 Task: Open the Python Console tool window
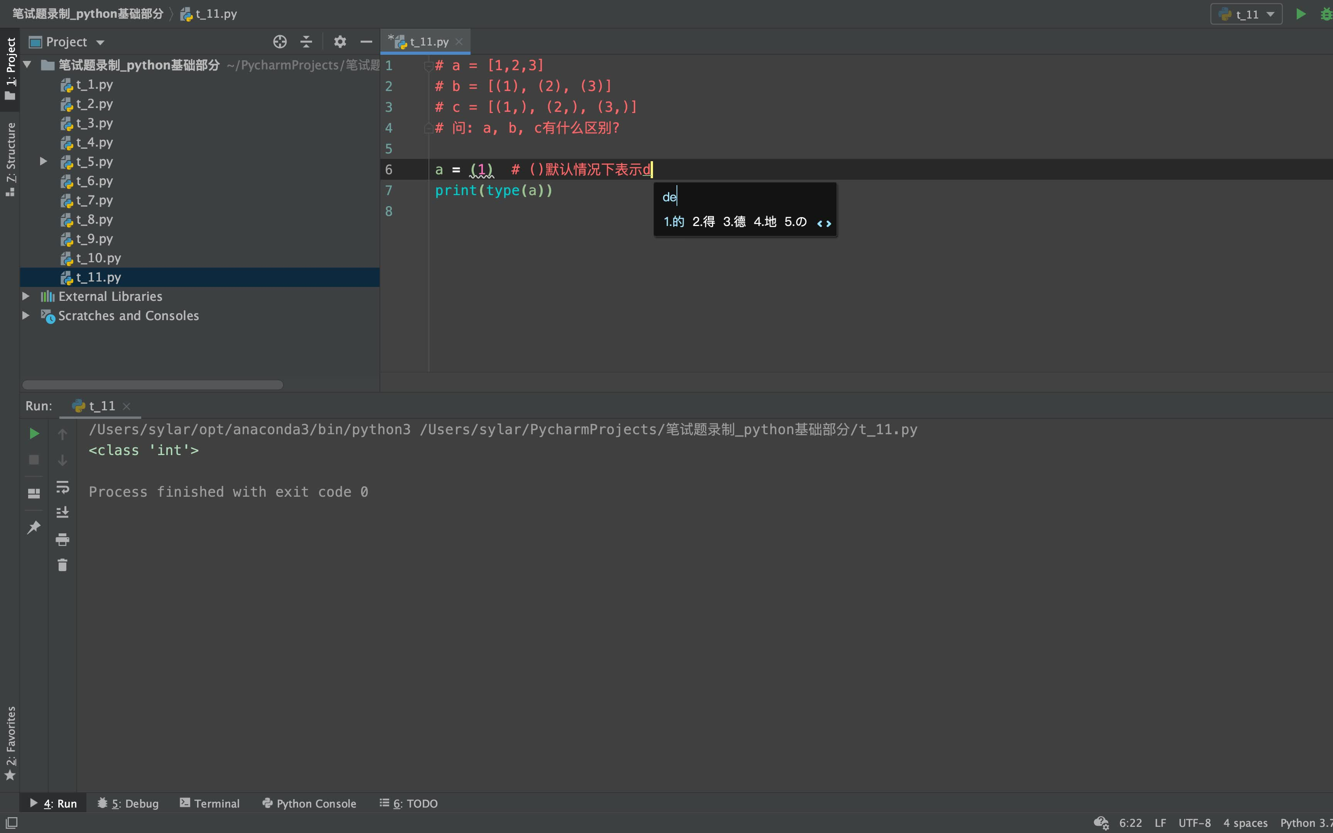tap(310, 803)
